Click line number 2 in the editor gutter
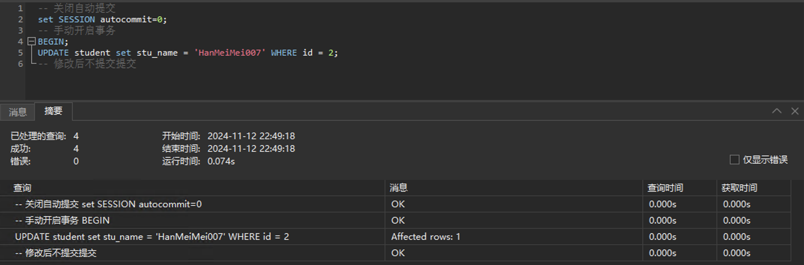 20,19
